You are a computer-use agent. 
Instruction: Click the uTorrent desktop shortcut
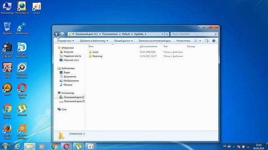pos(22,110)
